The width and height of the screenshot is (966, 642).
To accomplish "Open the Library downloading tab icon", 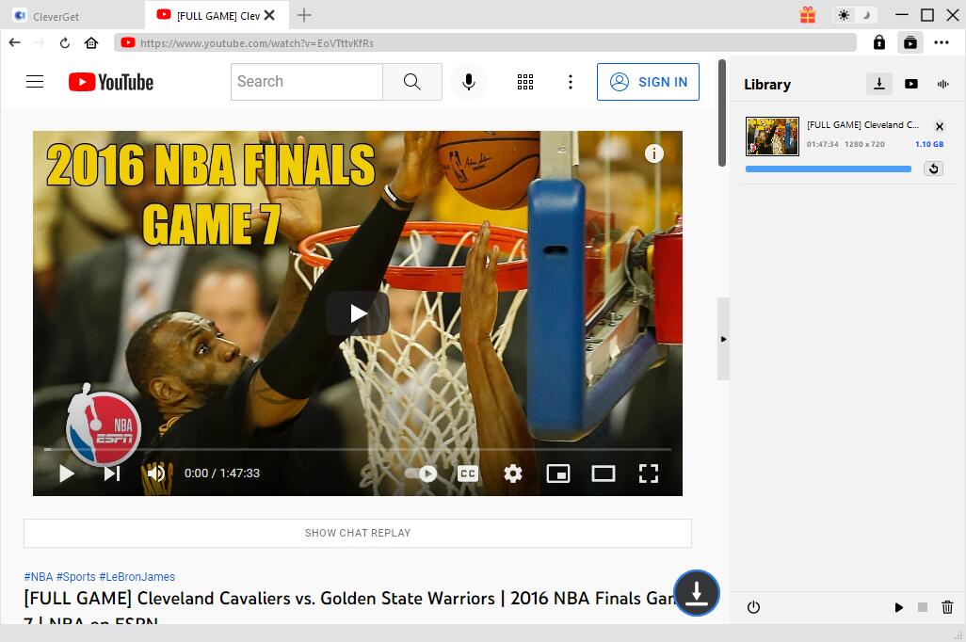I will [x=878, y=84].
